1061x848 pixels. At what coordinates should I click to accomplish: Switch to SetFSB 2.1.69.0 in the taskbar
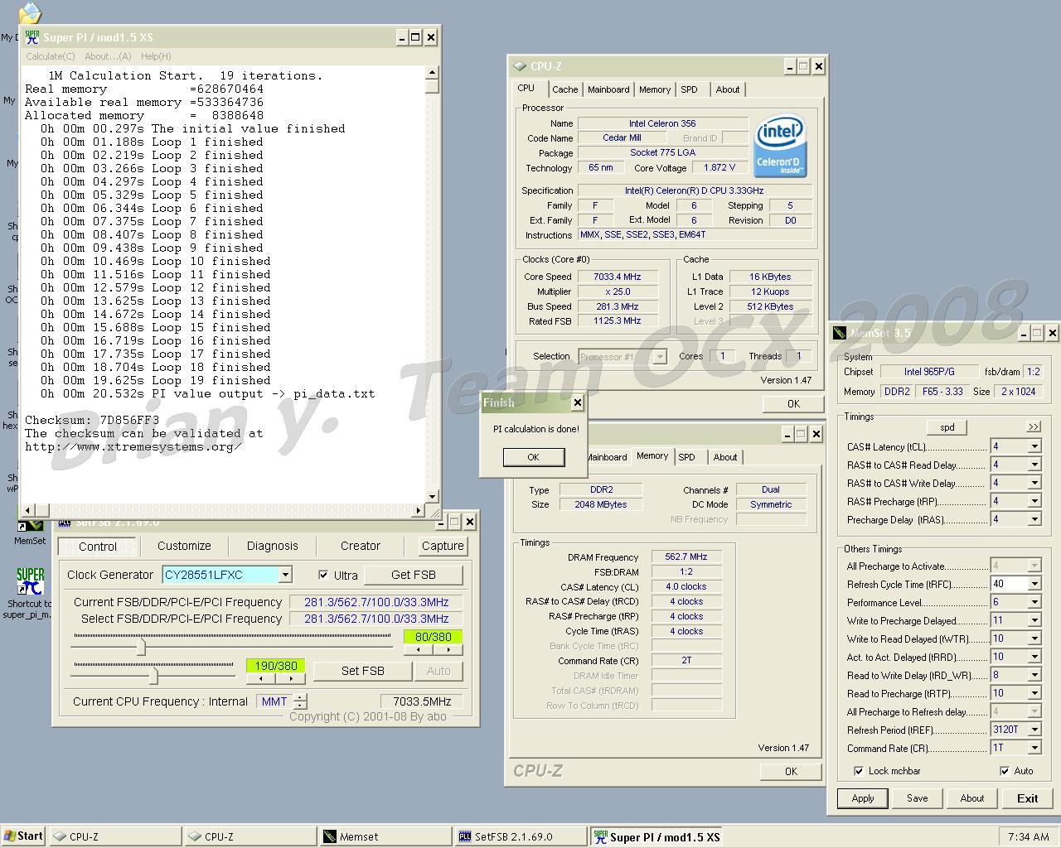click(x=521, y=836)
